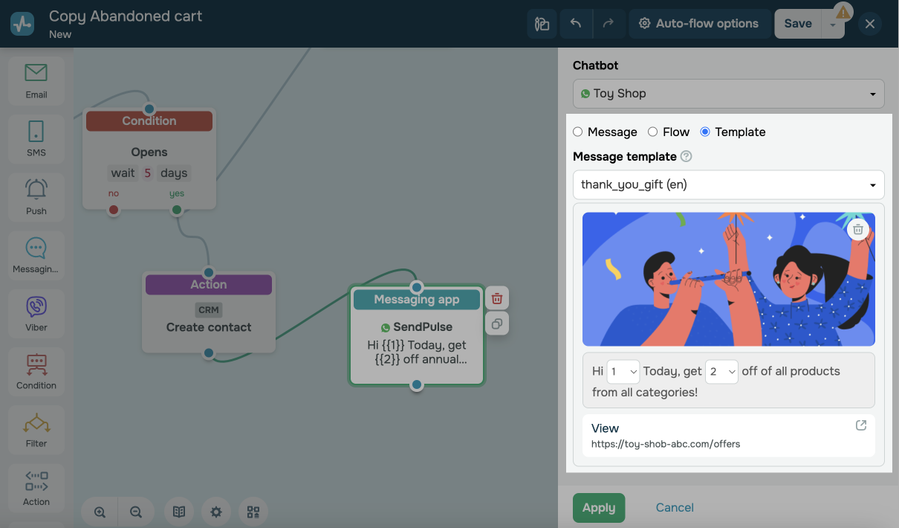Delete the Messaging app node
899x528 pixels.
tap(497, 299)
